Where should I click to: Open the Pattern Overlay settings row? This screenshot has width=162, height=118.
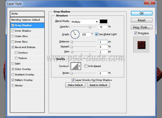point(27,80)
